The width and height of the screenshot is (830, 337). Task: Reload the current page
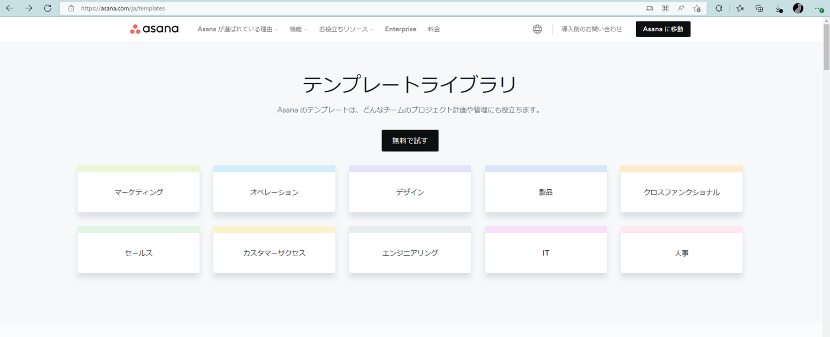pyautogui.click(x=48, y=8)
